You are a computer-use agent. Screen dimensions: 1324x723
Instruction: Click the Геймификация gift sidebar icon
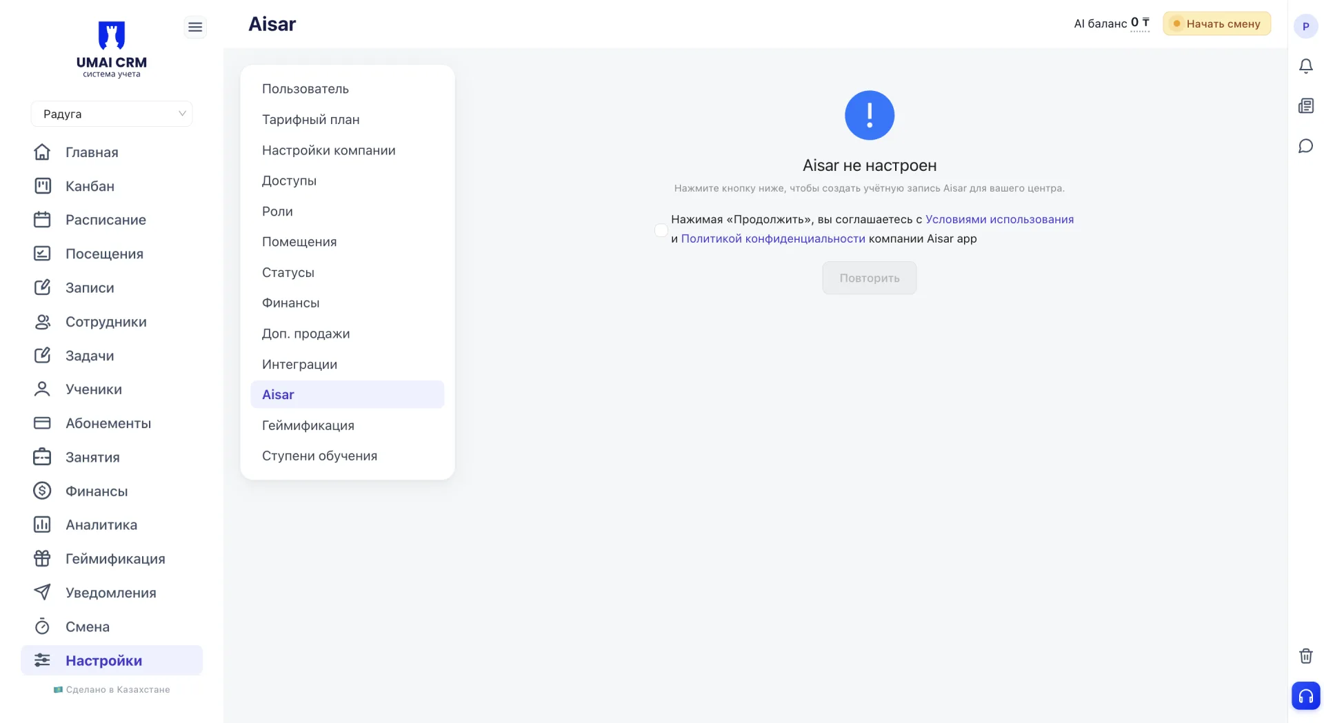[42, 558]
